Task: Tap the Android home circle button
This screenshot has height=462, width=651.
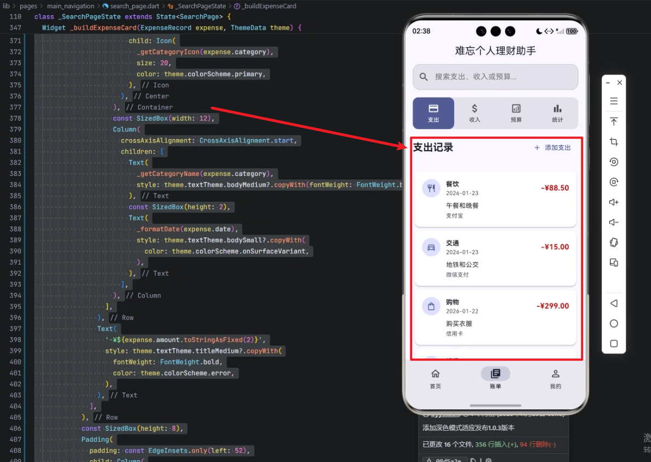Action: 614,323
